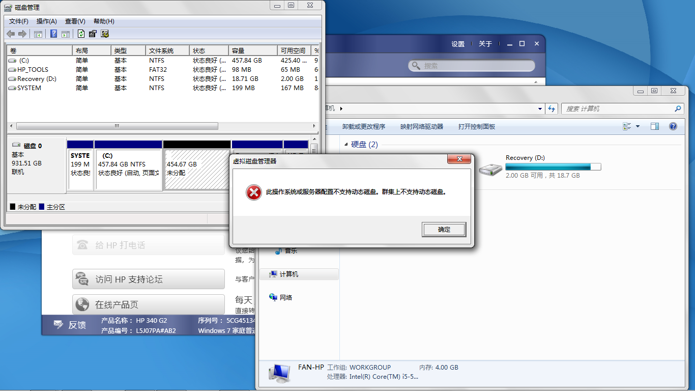The image size is (695, 391).
Task: Click the 搜索 field in the HP support window
Action: [x=472, y=66]
